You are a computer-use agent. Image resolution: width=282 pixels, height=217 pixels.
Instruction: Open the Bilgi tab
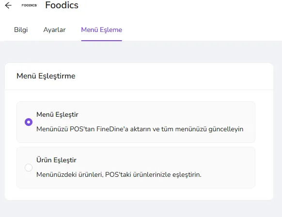point(21,30)
